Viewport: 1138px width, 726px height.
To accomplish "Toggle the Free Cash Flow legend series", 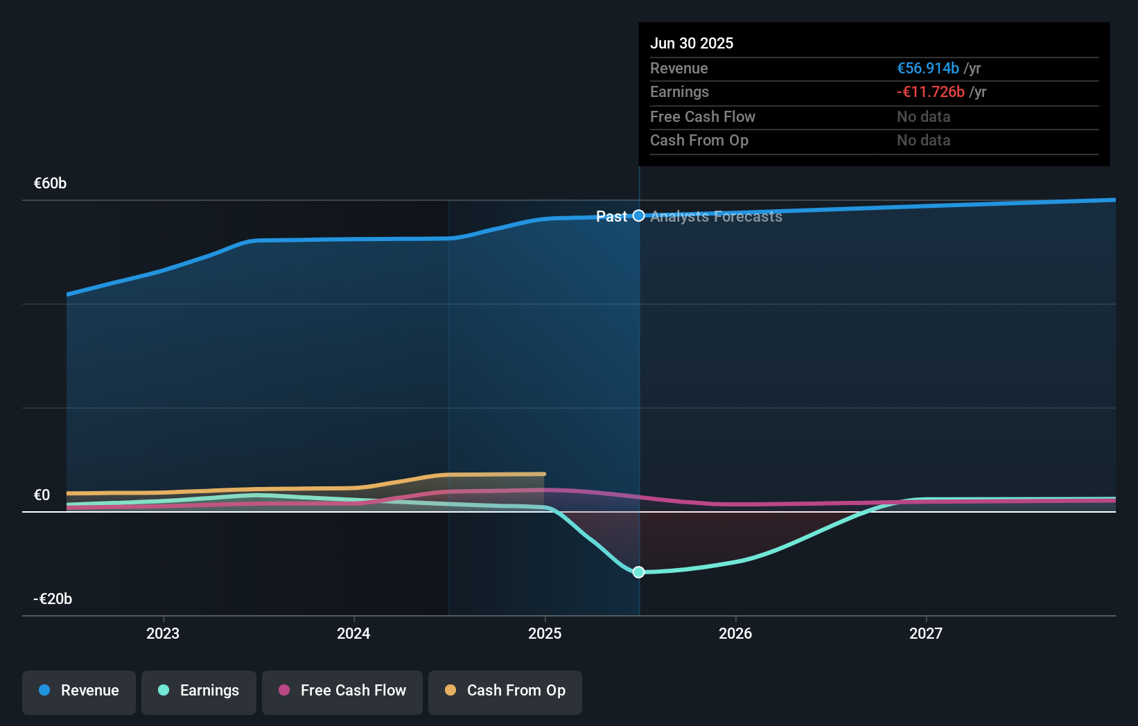I will tap(342, 692).
